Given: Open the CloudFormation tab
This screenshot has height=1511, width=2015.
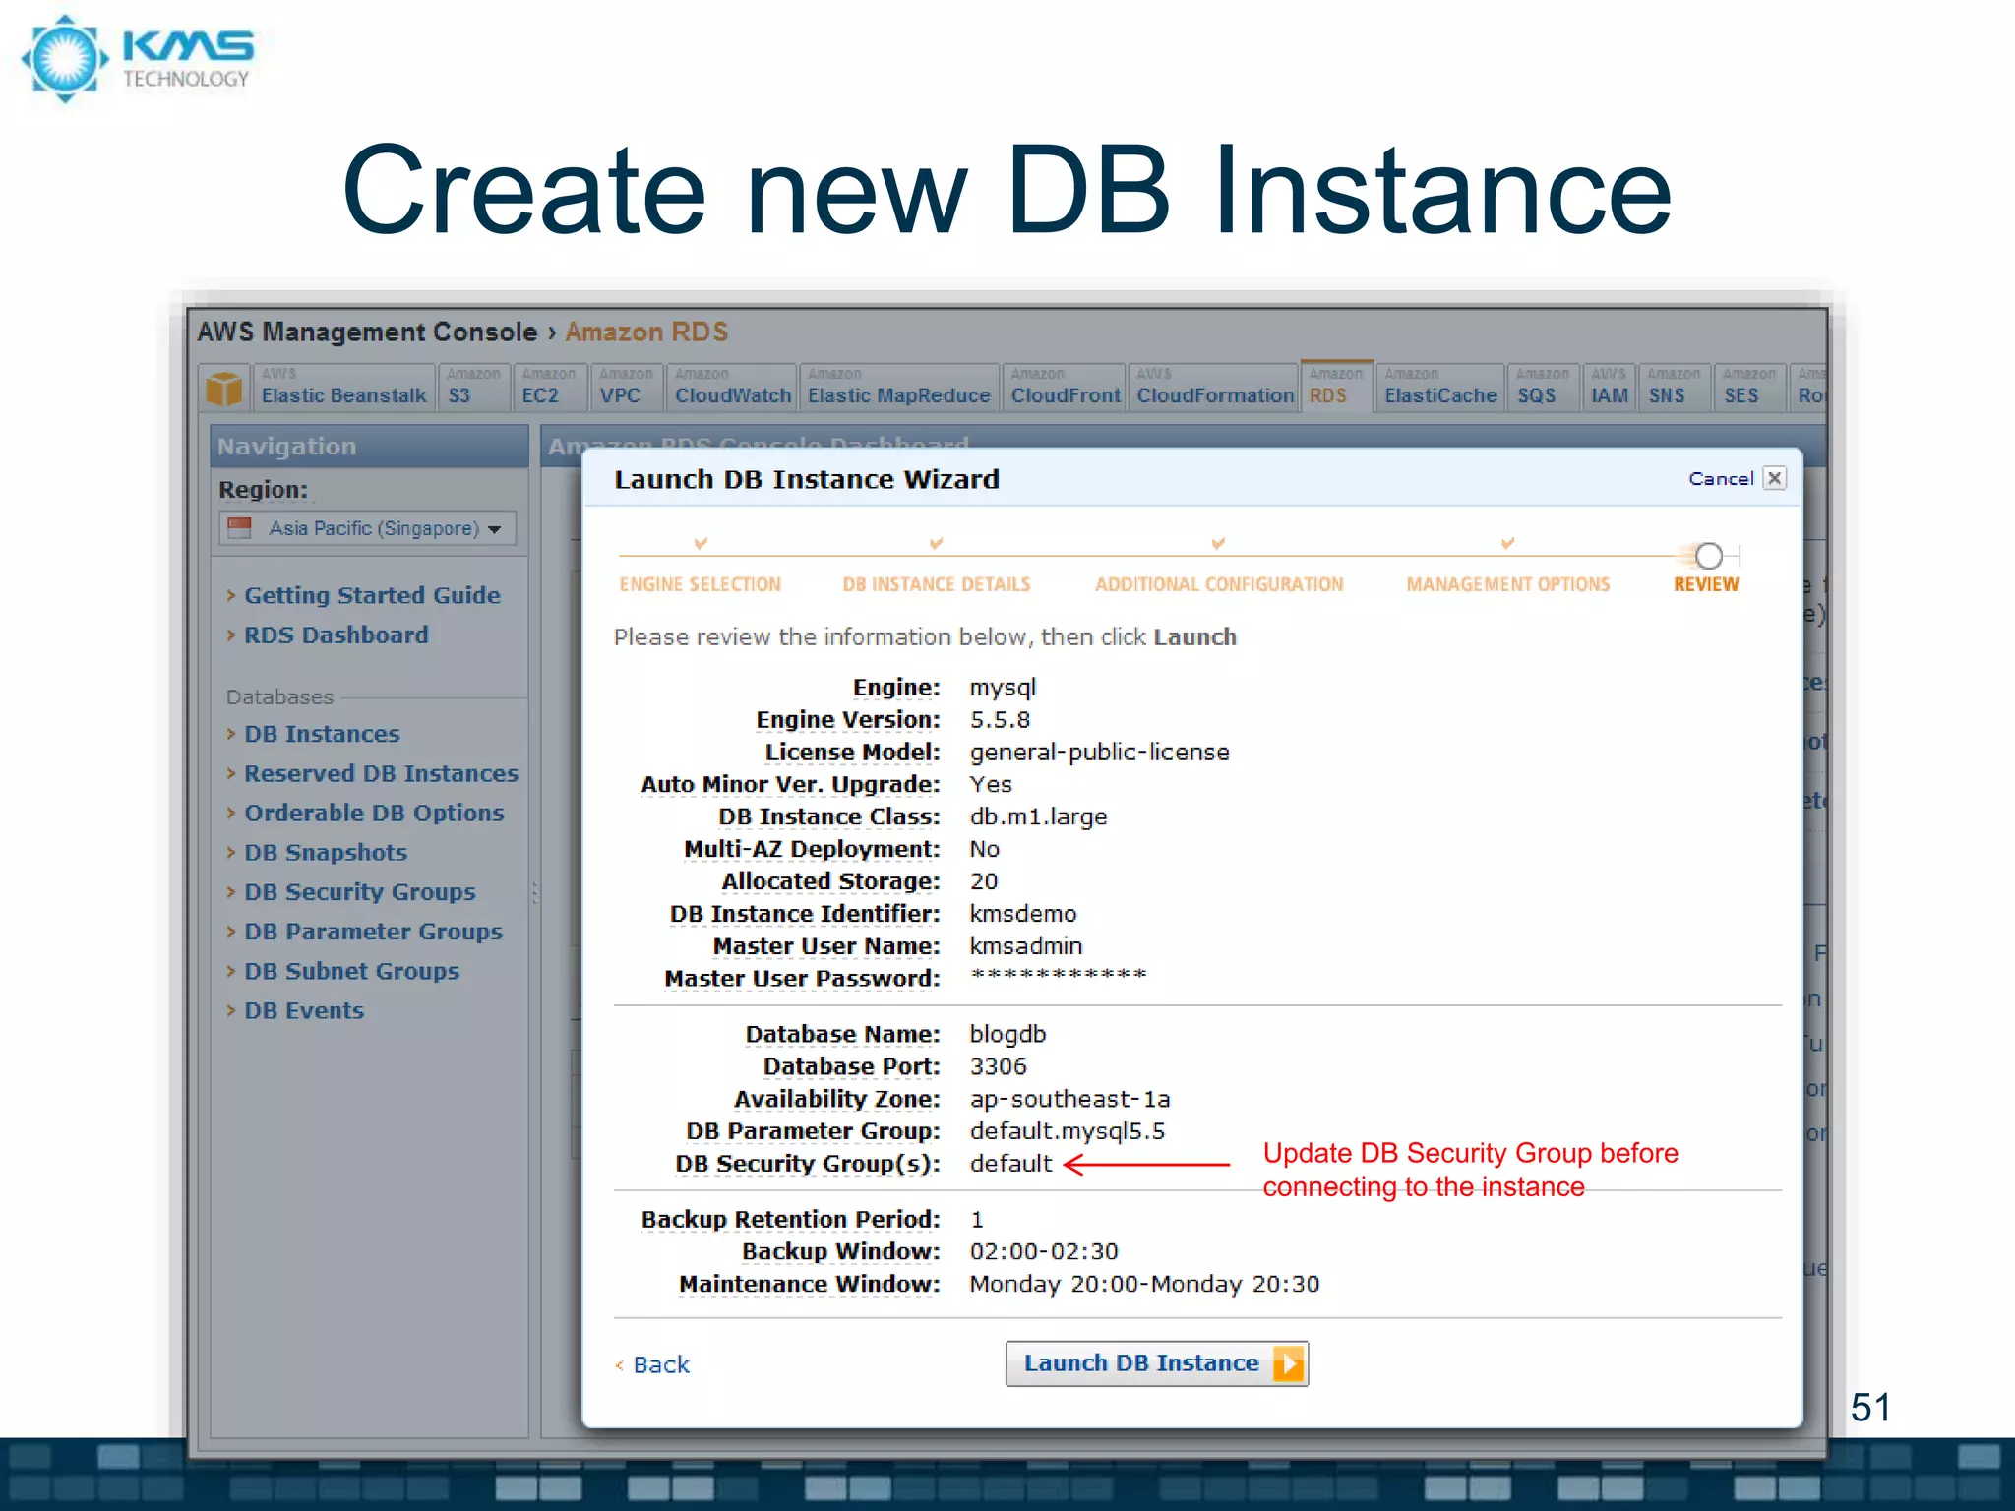Looking at the screenshot, I should click(1214, 387).
